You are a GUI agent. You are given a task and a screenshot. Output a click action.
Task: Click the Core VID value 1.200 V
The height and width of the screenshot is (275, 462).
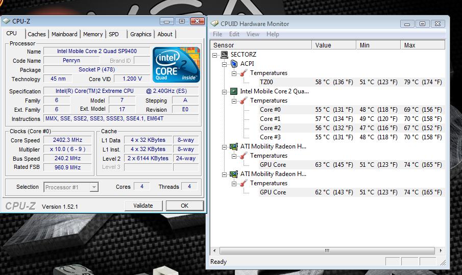(x=132, y=79)
